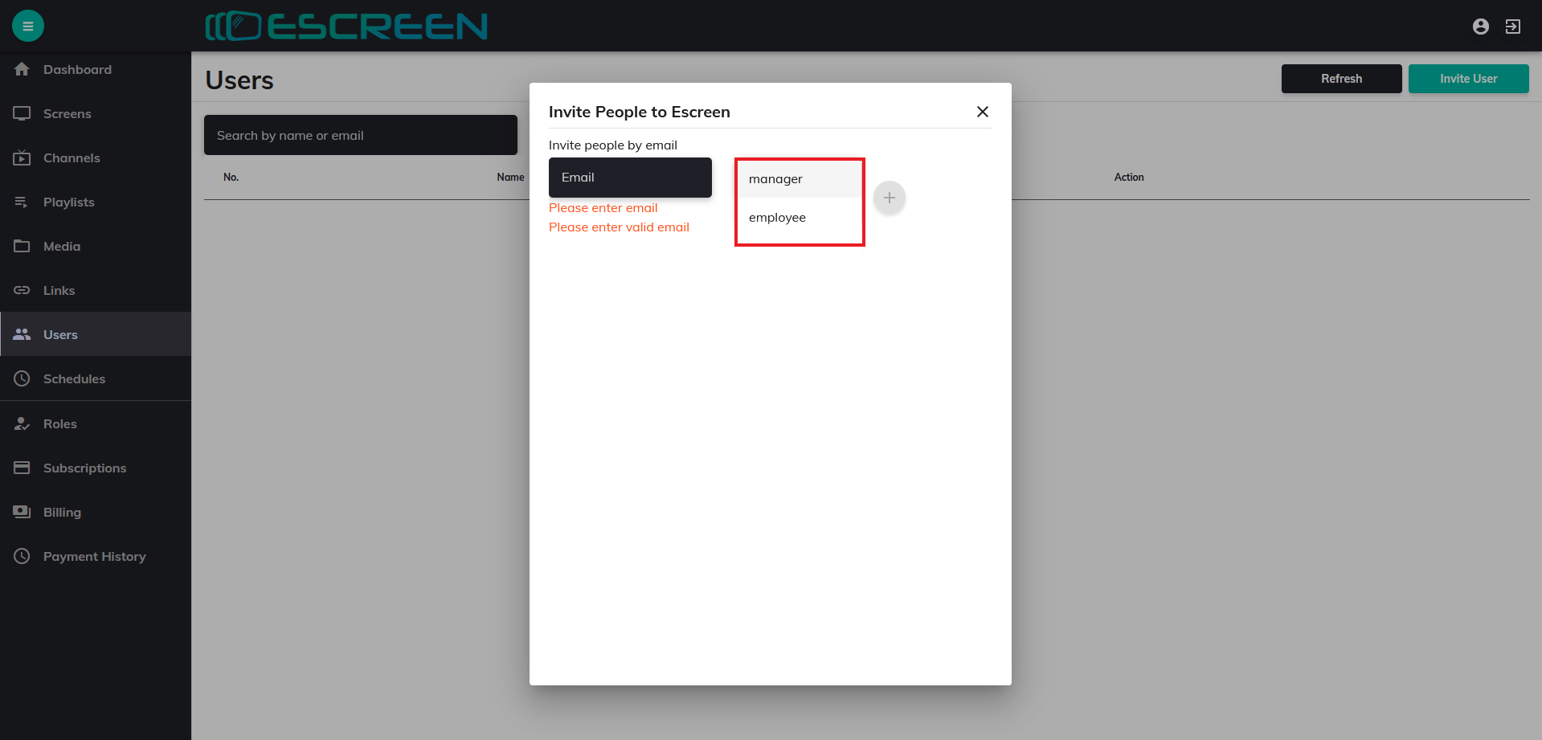Click the Invite User button
1542x740 pixels.
point(1467,79)
